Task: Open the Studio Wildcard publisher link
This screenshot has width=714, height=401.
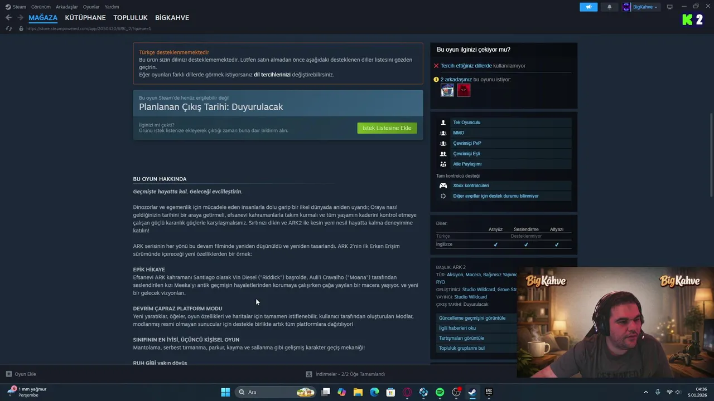Action: [x=470, y=297]
